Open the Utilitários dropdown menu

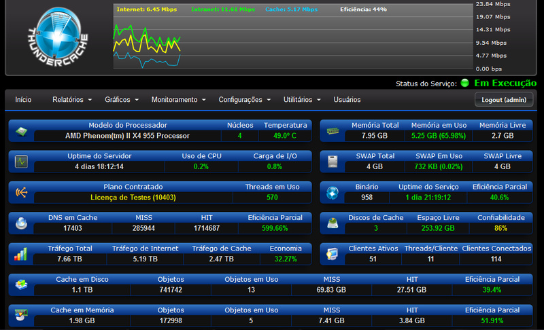pyautogui.click(x=302, y=100)
